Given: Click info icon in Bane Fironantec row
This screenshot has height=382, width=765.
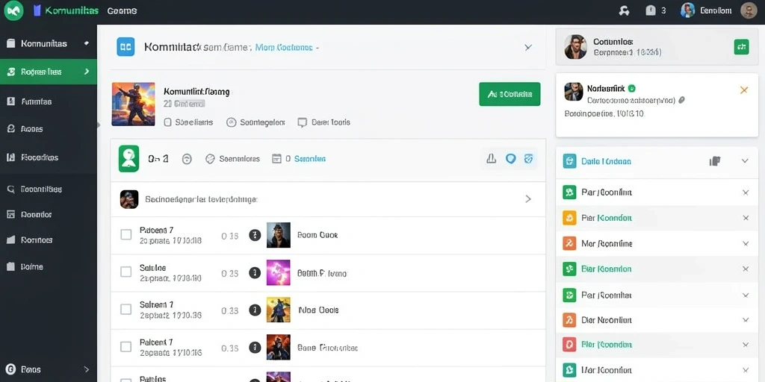Looking at the screenshot, I should (x=254, y=348).
